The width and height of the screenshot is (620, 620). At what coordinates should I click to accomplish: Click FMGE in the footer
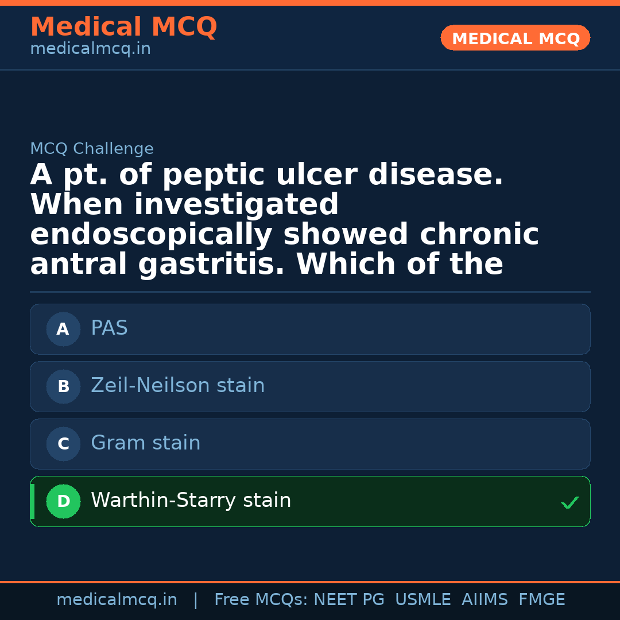point(541,600)
